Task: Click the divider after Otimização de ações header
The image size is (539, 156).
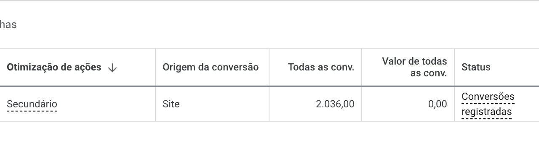Action: [155, 67]
